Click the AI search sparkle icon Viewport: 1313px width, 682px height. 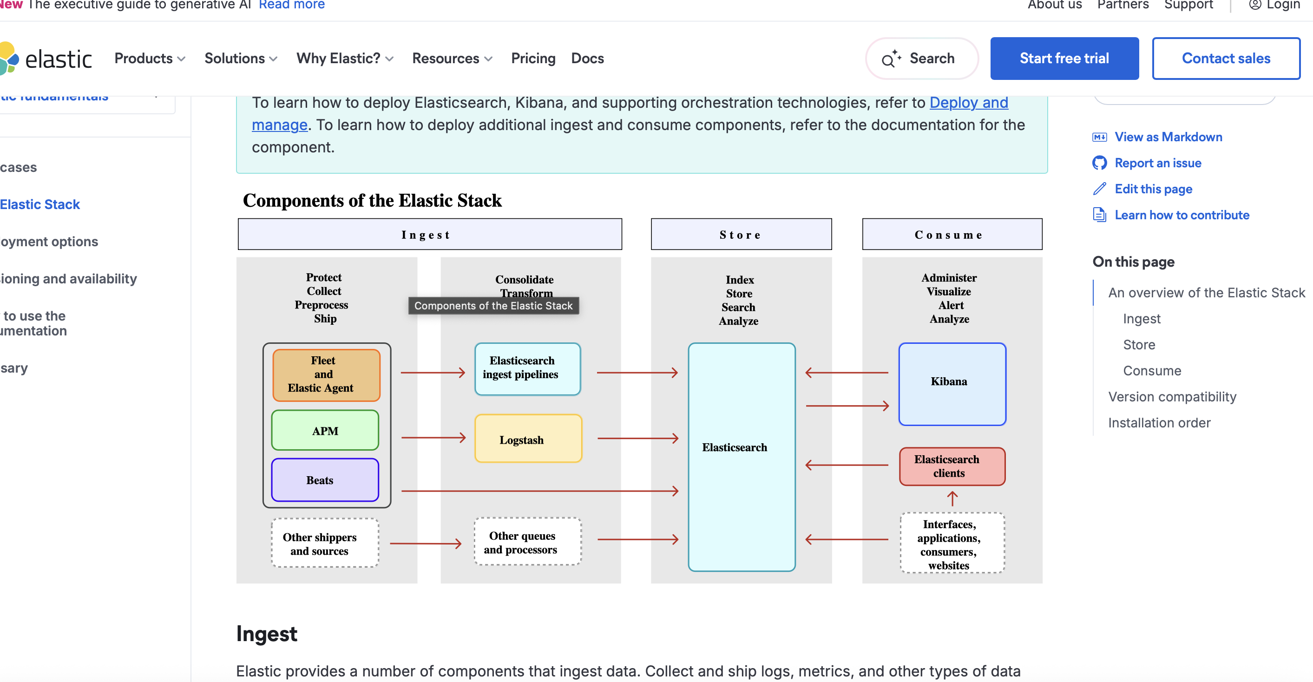tap(891, 59)
